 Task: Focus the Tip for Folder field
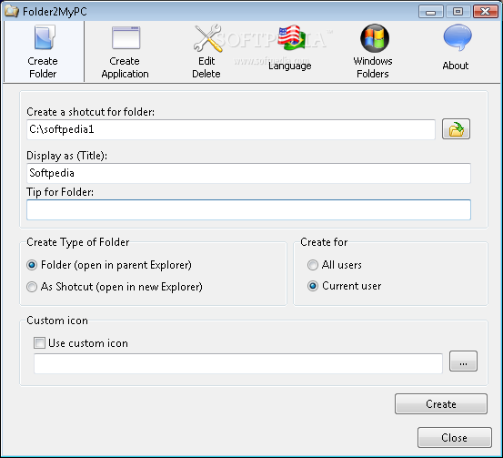coord(248,209)
